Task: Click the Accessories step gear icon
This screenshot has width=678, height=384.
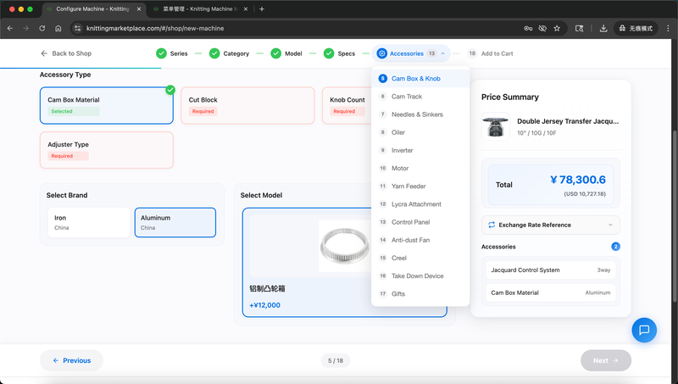Action: tap(381, 53)
